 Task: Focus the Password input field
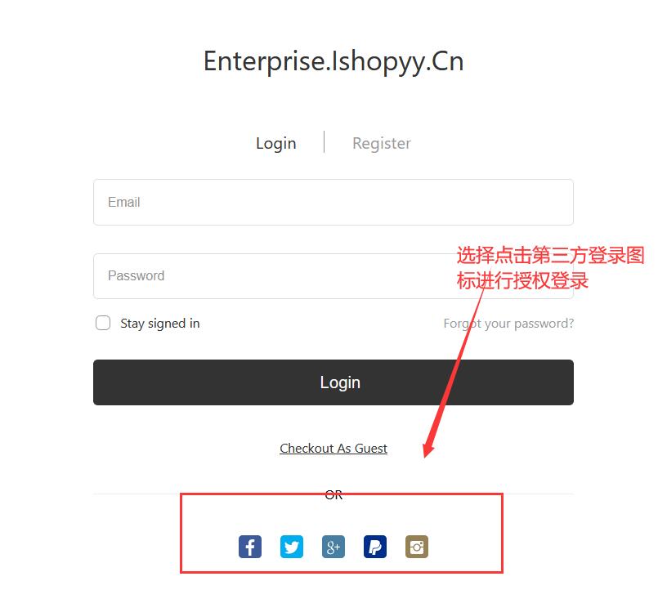click(333, 276)
